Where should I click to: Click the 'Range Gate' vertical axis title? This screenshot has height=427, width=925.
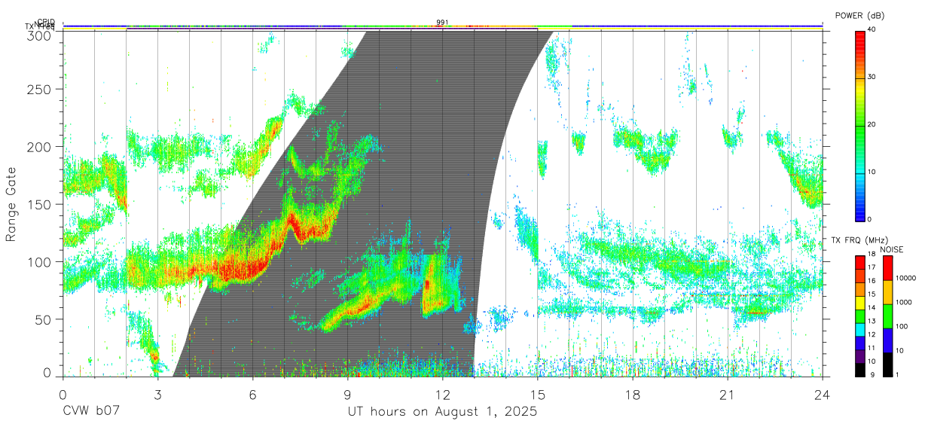(11, 203)
